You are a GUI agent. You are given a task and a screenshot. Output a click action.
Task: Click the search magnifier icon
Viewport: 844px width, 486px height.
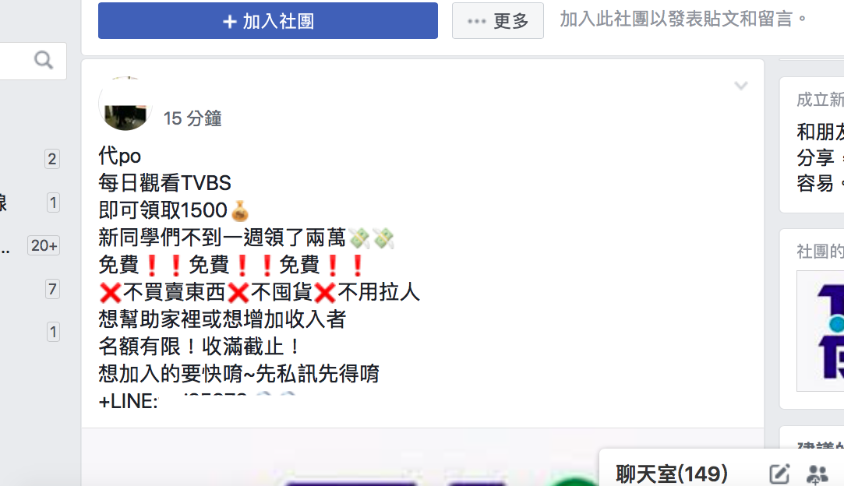click(44, 60)
